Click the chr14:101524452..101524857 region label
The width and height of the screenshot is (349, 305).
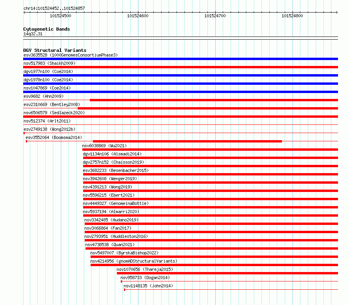point(54,9)
